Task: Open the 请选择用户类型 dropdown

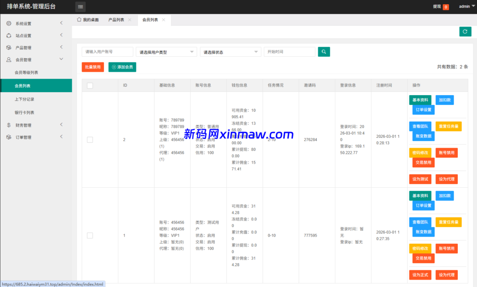Action: (166, 52)
